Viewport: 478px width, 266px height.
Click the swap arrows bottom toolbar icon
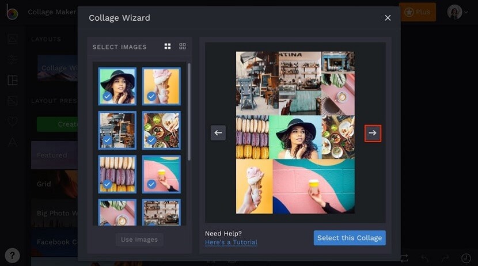point(404,259)
